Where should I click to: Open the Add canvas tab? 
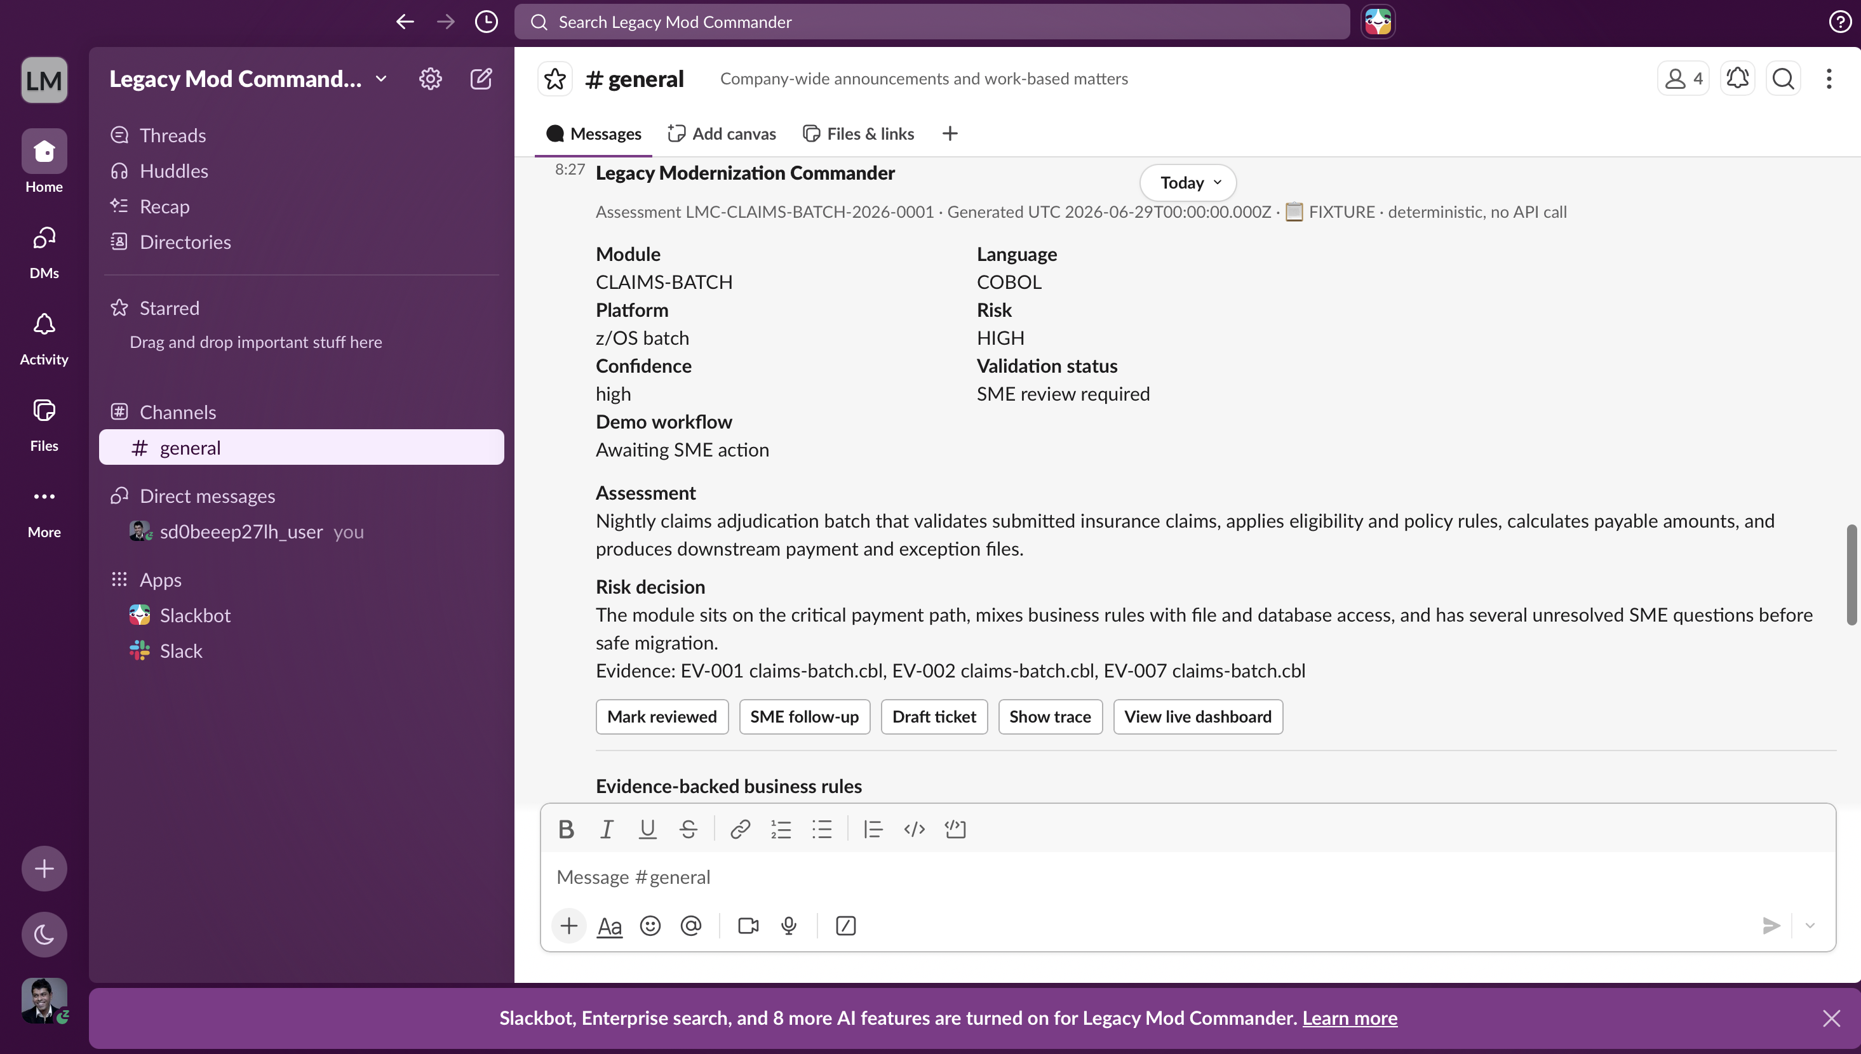(722, 134)
